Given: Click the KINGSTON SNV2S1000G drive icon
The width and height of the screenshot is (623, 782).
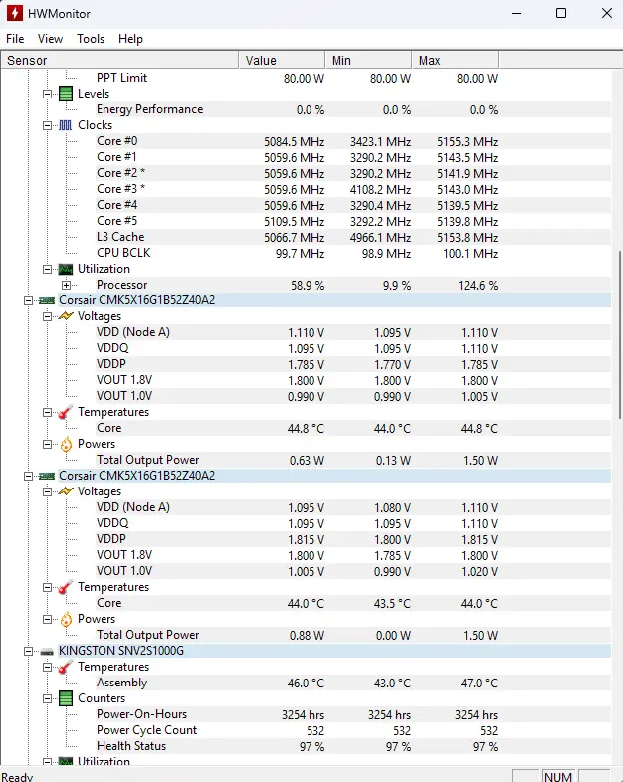Looking at the screenshot, I should point(47,651).
